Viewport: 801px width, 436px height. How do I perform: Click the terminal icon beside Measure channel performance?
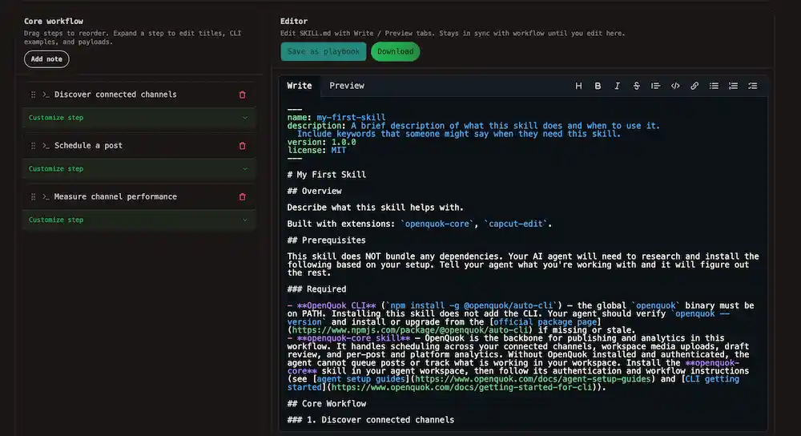pos(46,197)
